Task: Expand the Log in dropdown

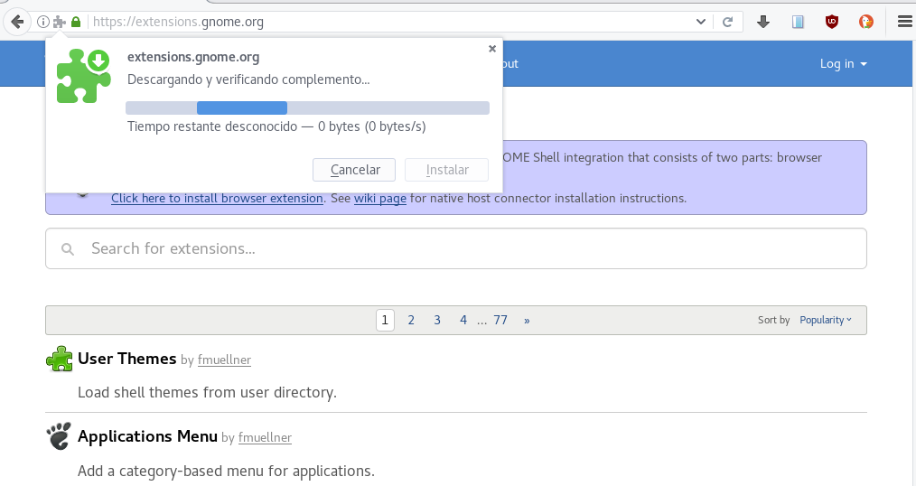Action: pos(843,63)
